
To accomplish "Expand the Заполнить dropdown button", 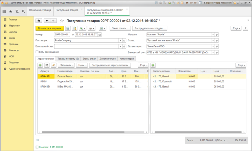I will pos(66,65).
